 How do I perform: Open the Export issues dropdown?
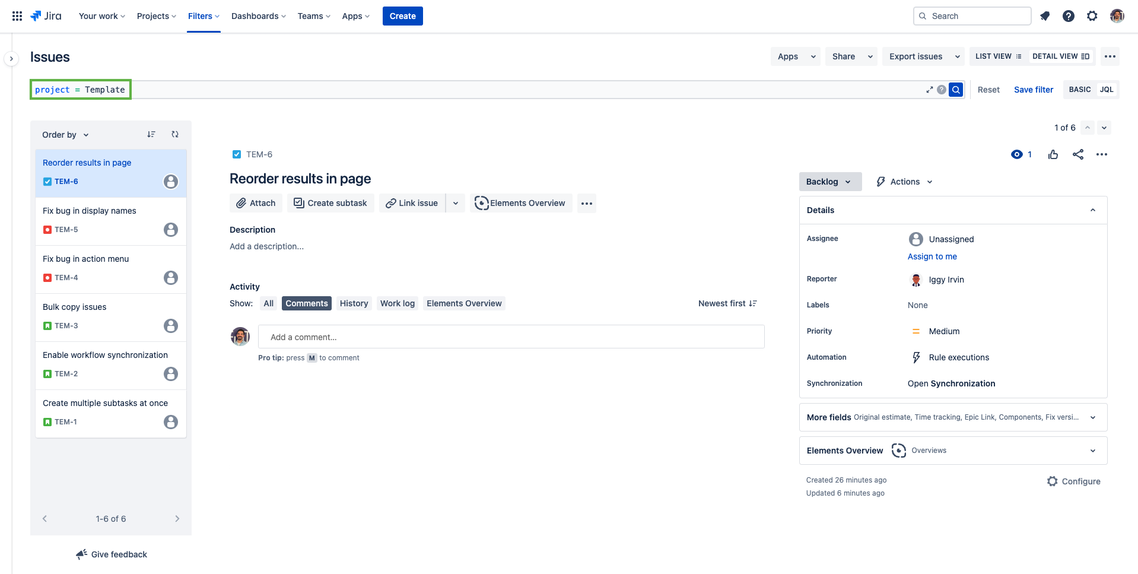click(923, 56)
